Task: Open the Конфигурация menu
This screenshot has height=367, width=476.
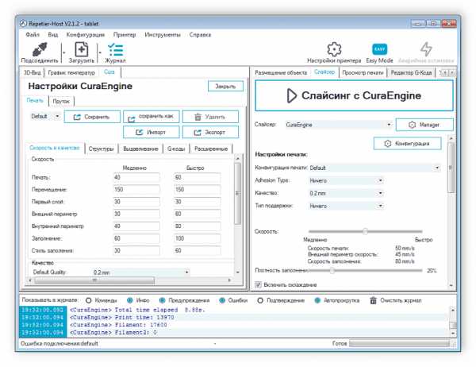Action: [86, 35]
